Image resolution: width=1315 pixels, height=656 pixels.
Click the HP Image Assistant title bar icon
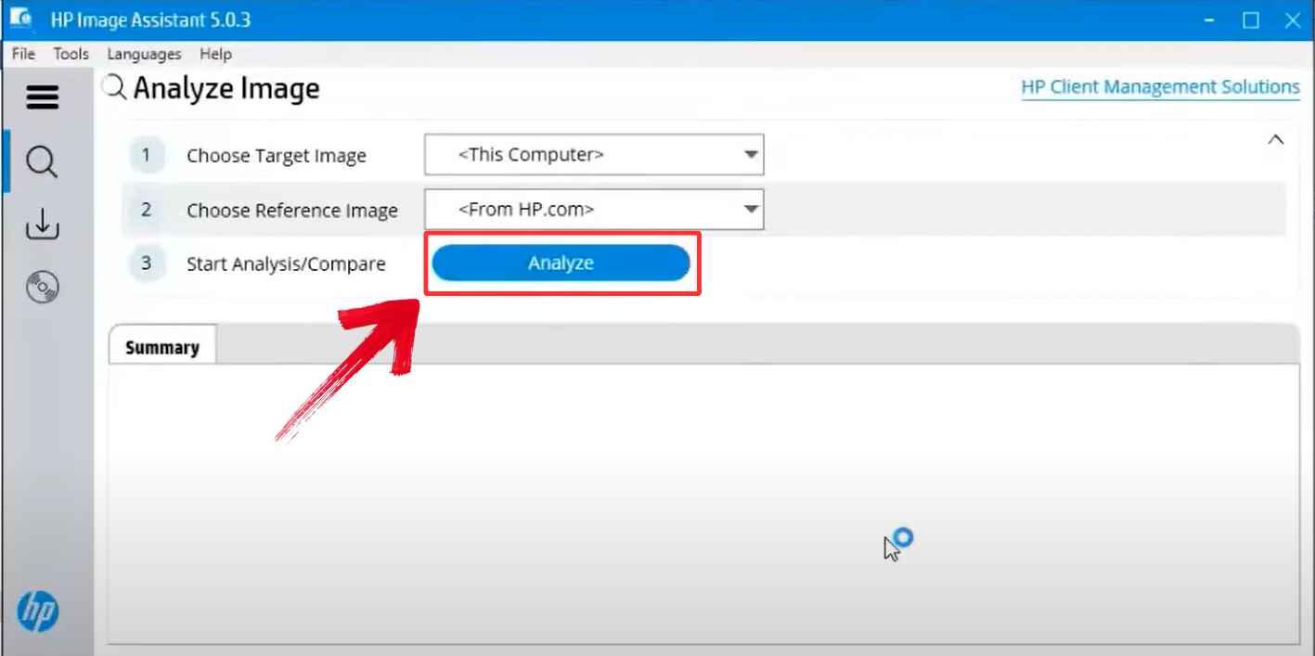pos(21,19)
